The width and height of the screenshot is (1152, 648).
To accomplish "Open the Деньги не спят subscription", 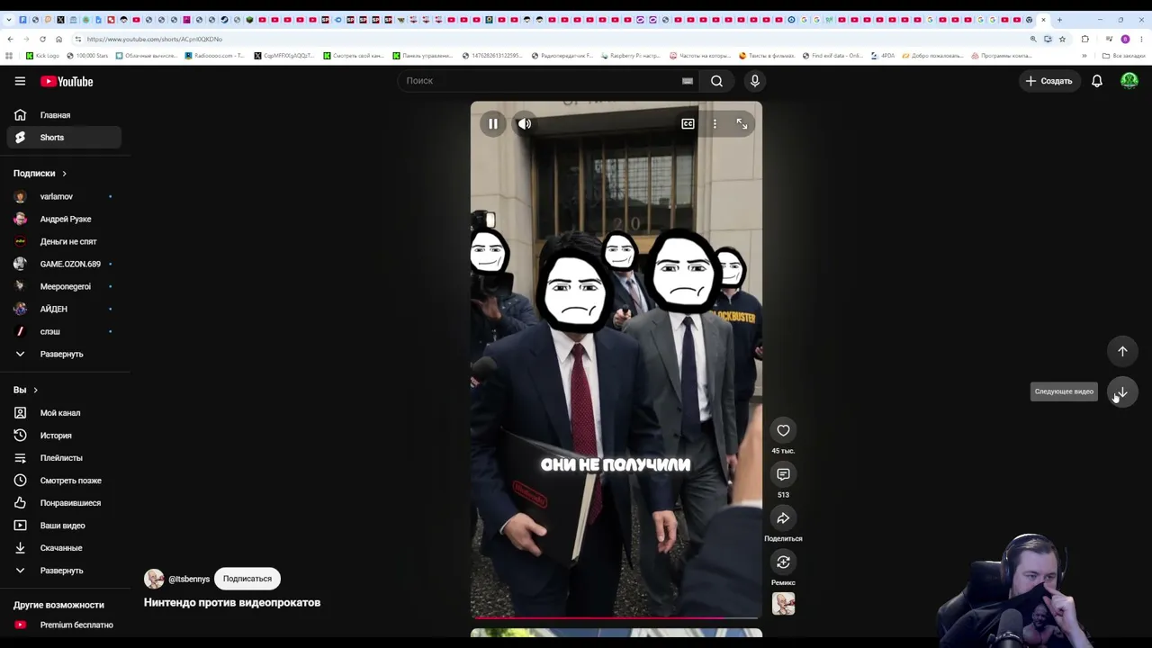I will click(63, 241).
